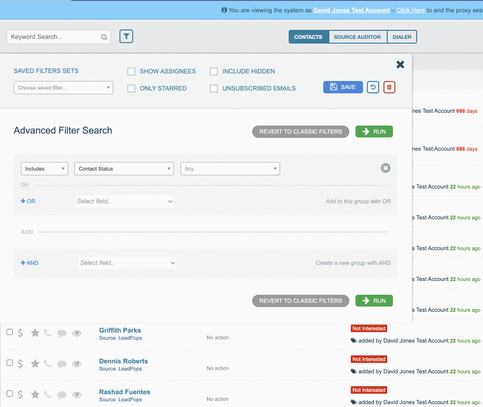The height and width of the screenshot is (407, 483).
Task: Click the reset filters undo icon
Action: 373,87
